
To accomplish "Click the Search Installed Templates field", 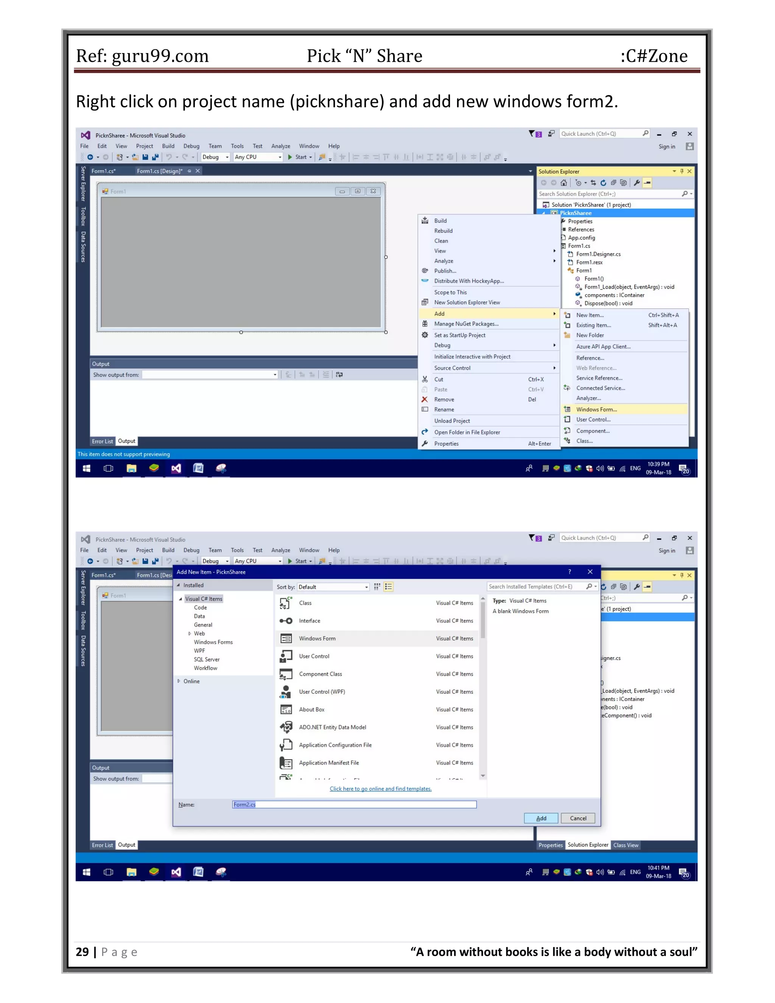I will [x=536, y=586].
